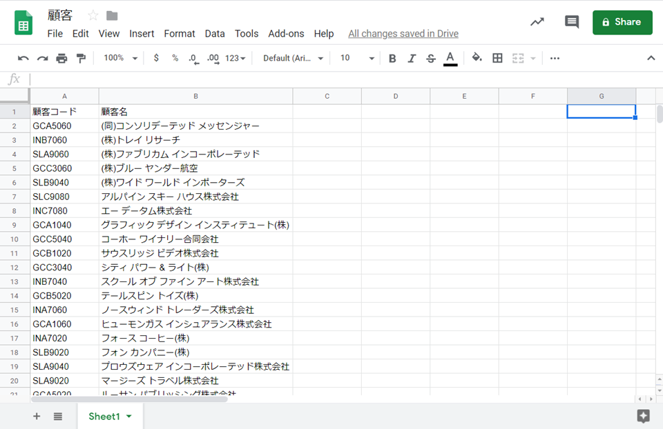Viewport: 663px width, 429px height.
Task: Undo the last action
Action: tap(23, 58)
